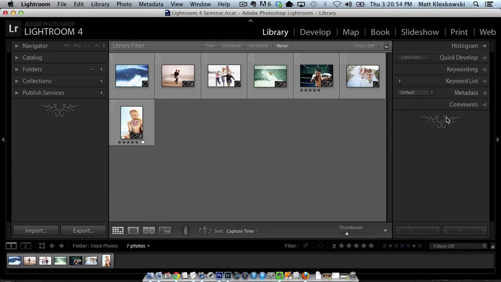Select main window display button 1
The height and width of the screenshot is (282, 501).
pyautogui.click(x=11, y=246)
